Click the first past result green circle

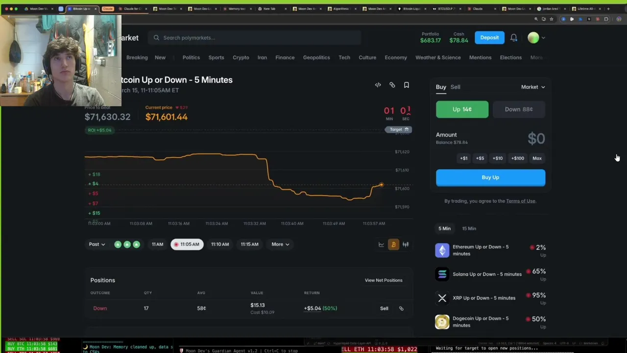coord(118,244)
